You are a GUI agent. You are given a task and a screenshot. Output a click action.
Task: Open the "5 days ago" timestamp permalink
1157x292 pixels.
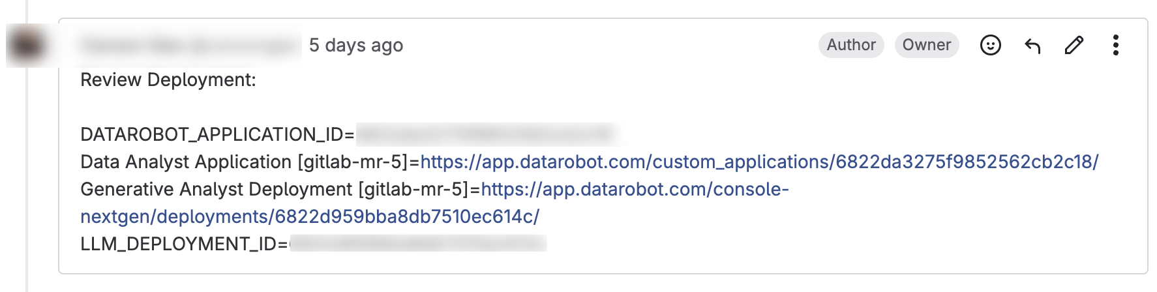(356, 45)
